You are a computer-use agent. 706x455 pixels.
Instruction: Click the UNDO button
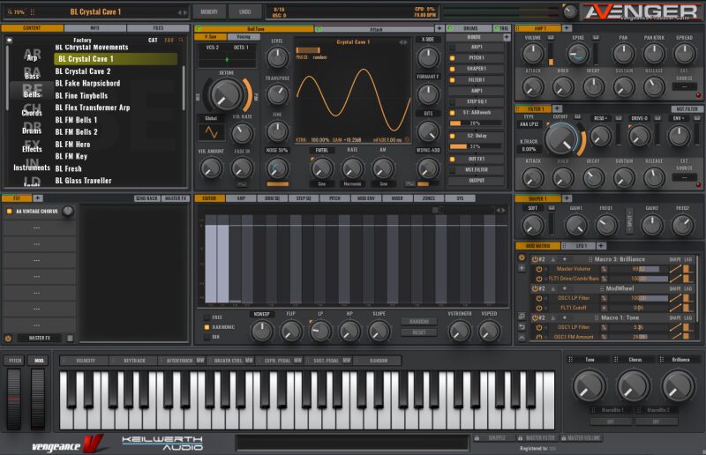(x=244, y=11)
